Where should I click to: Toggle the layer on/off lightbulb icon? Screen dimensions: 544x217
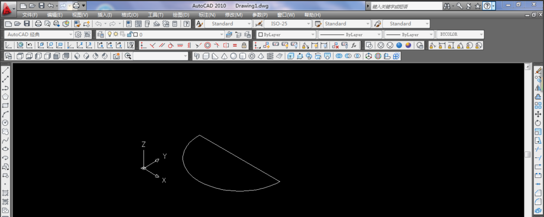pyautogui.click(x=109, y=35)
